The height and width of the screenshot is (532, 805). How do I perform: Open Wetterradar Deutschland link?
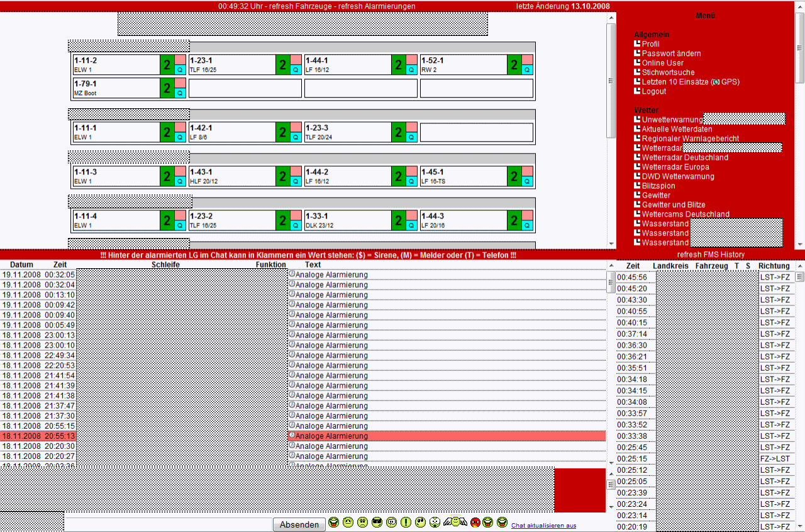click(x=685, y=157)
